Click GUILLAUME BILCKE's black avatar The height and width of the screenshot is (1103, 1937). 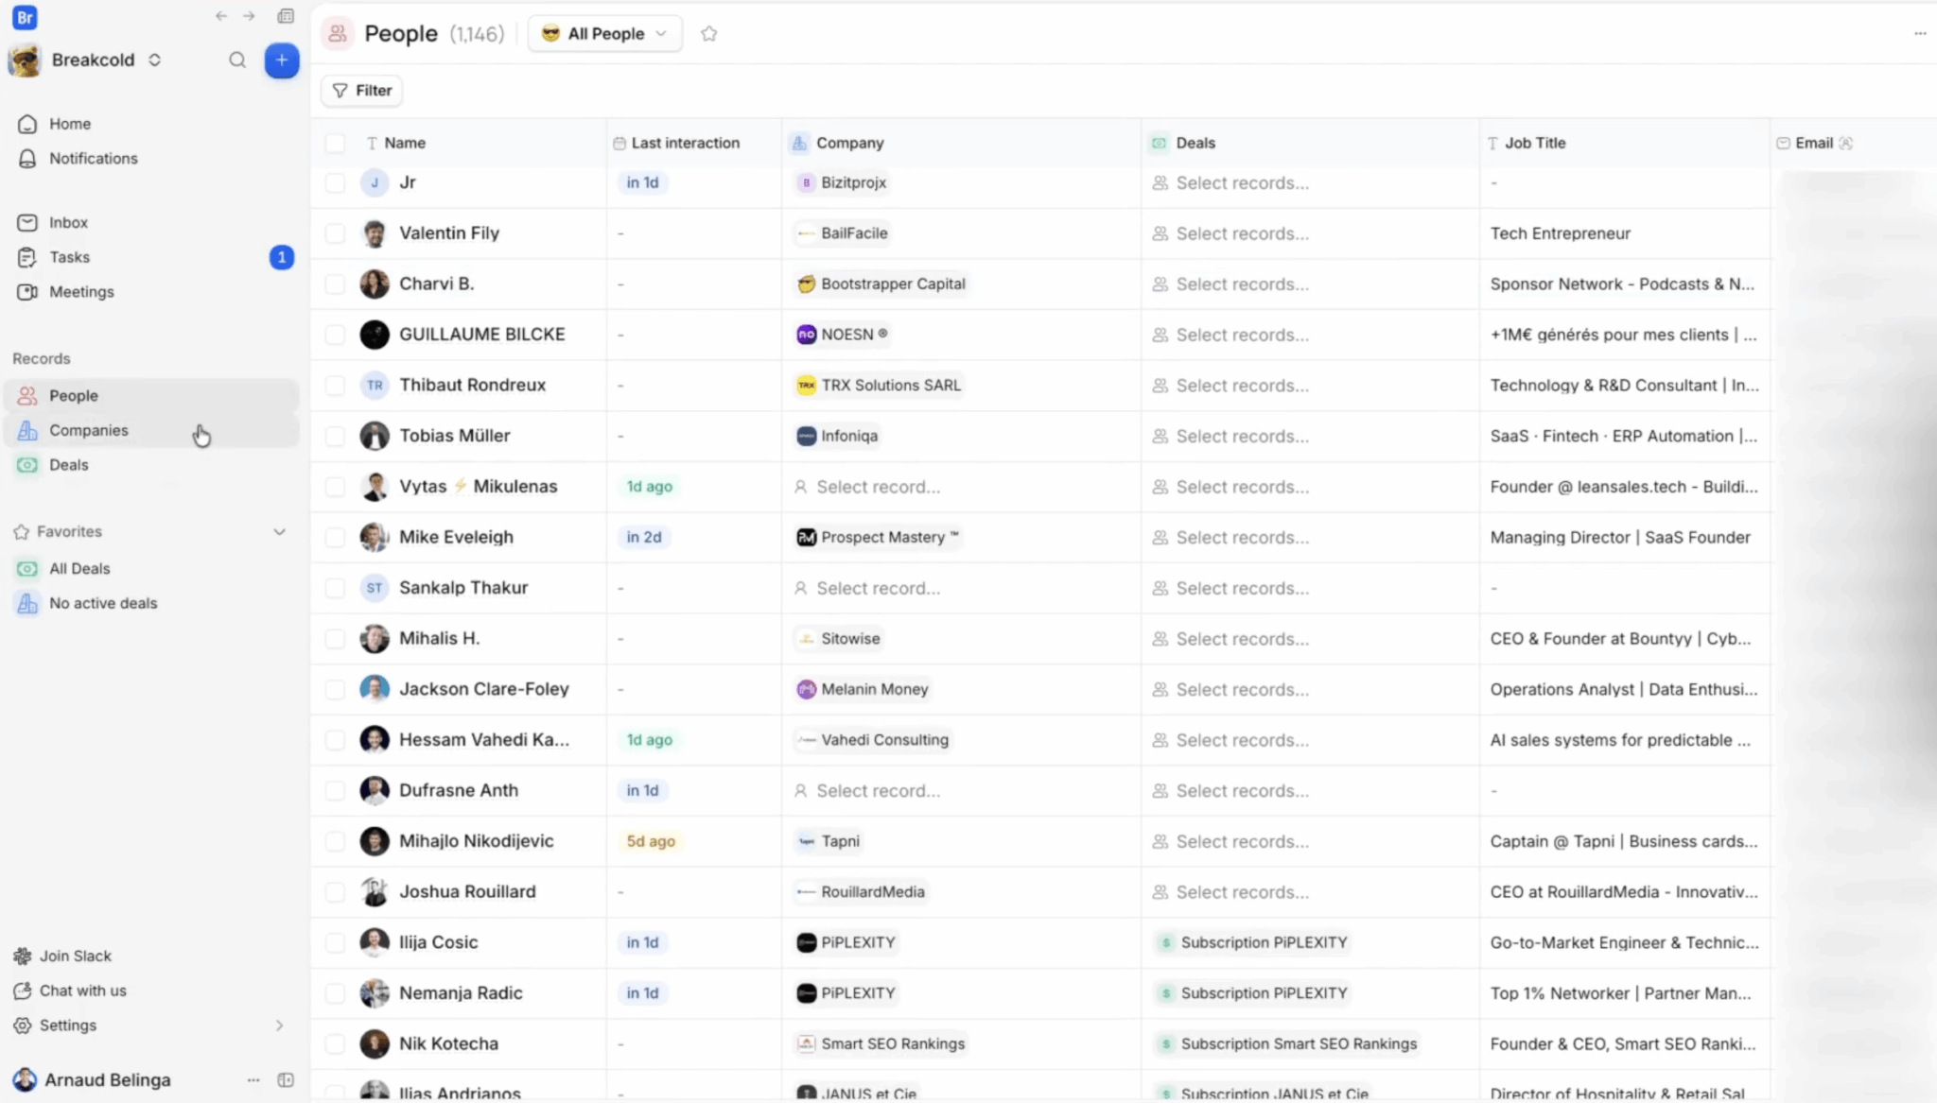[x=375, y=335]
